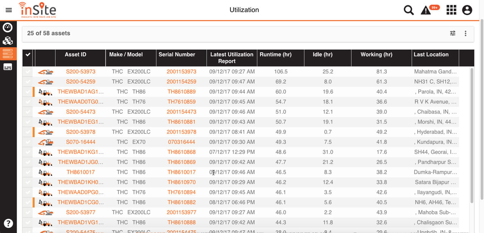The height and width of the screenshot is (233, 484).
Task: Open the apps grid launcher
Action: click(451, 10)
